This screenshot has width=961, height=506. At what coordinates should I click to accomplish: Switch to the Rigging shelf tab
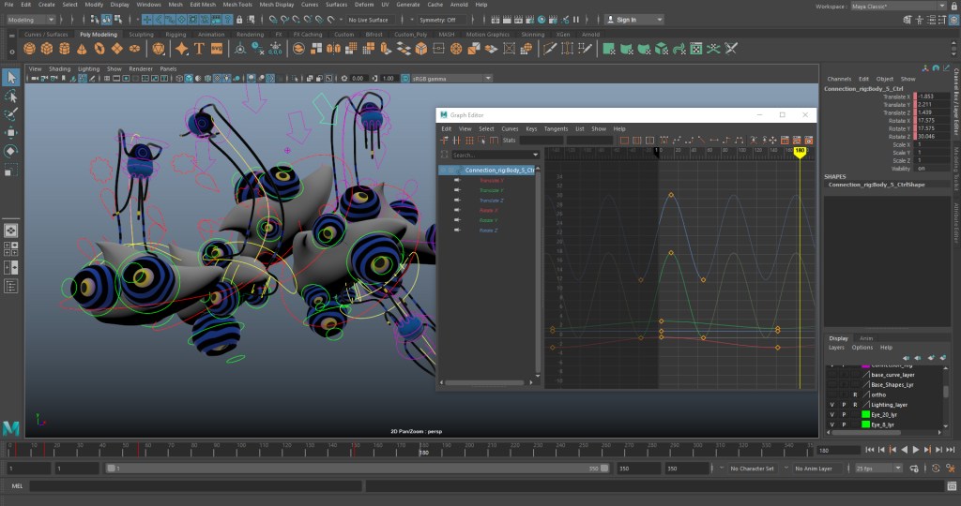coord(176,35)
